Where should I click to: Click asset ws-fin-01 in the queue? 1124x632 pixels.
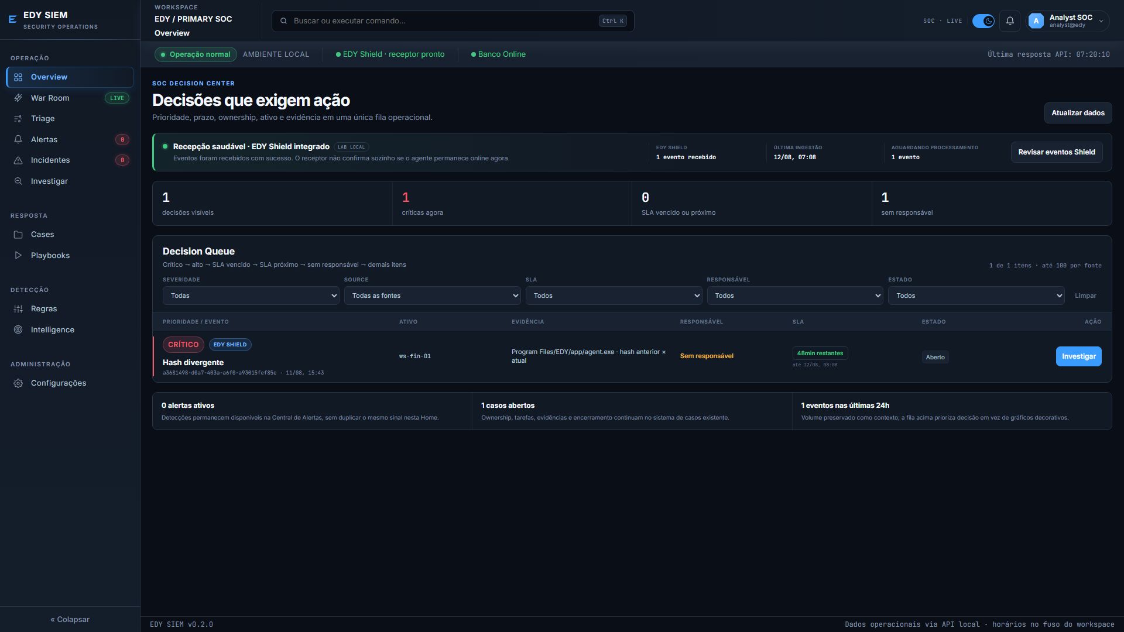(415, 356)
